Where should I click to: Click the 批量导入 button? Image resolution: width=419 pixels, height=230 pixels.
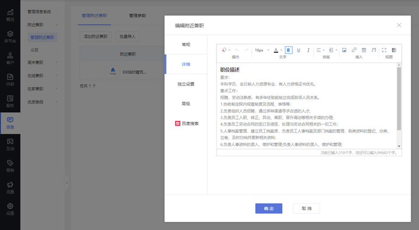pos(127,37)
